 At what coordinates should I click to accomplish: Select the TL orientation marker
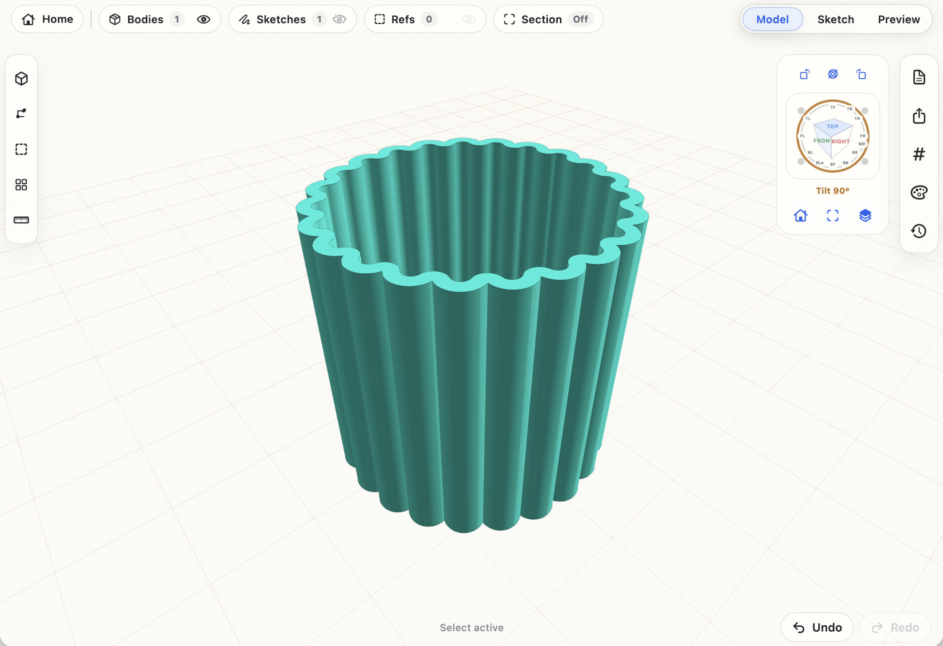click(x=808, y=118)
